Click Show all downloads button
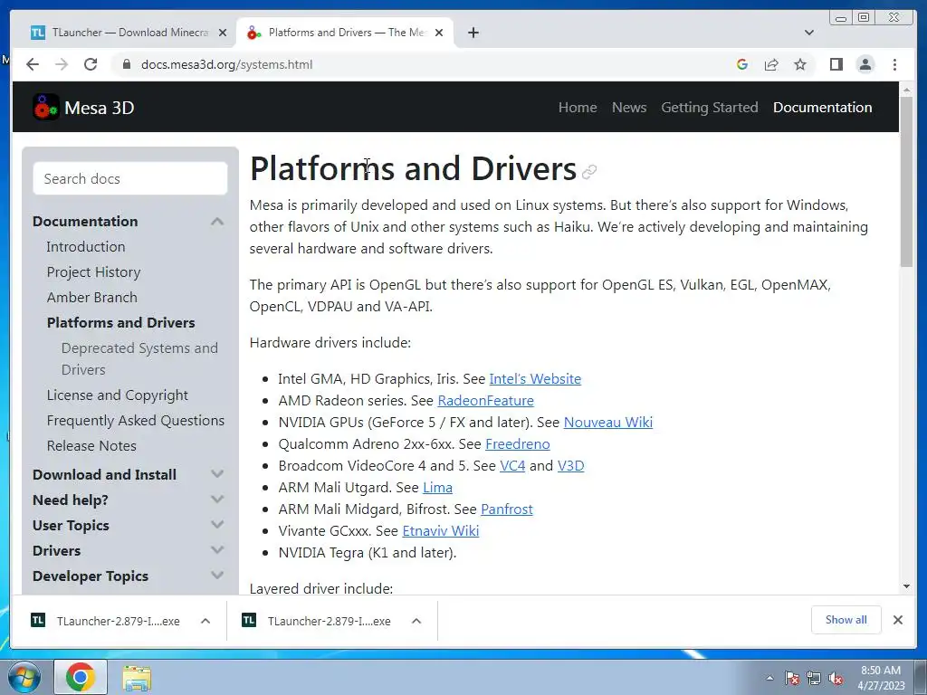 pyautogui.click(x=846, y=620)
